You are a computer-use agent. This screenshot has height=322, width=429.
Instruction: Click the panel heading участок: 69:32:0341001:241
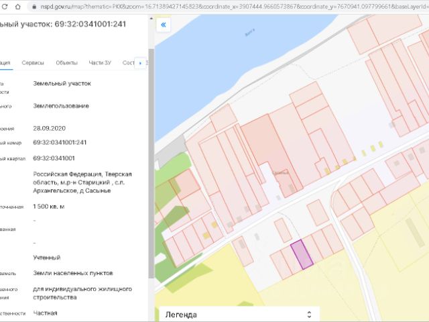point(63,24)
